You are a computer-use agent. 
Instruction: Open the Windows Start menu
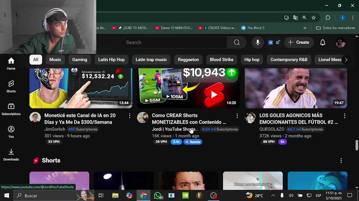point(6,196)
